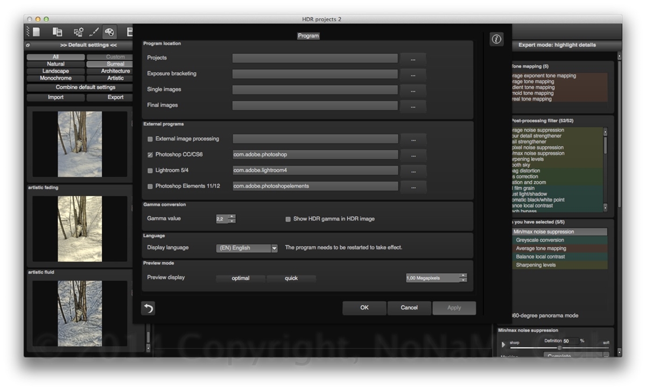Select the brush retouching tool icon

94,32
